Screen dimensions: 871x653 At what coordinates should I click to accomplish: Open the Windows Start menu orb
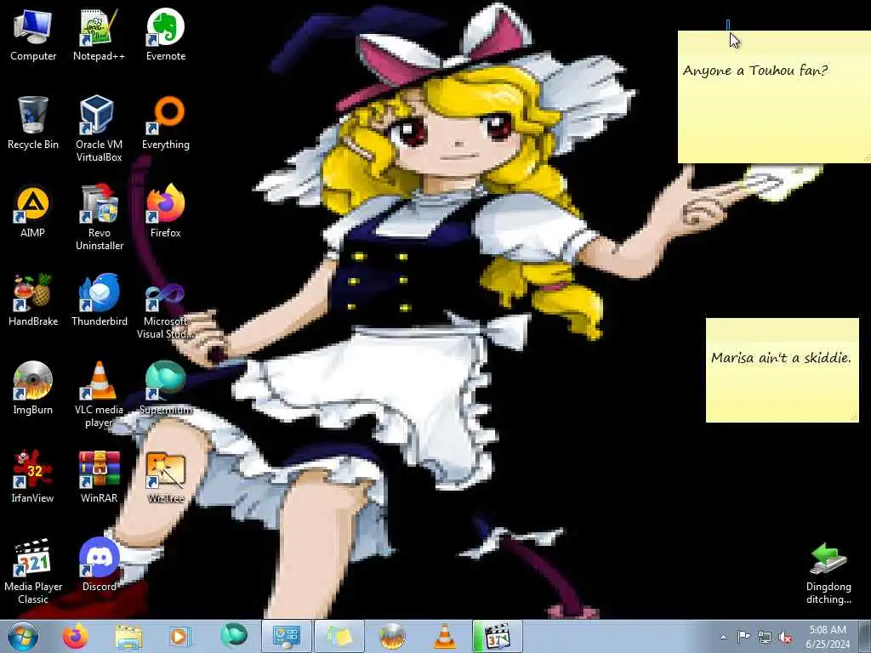click(x=23, y=636)
